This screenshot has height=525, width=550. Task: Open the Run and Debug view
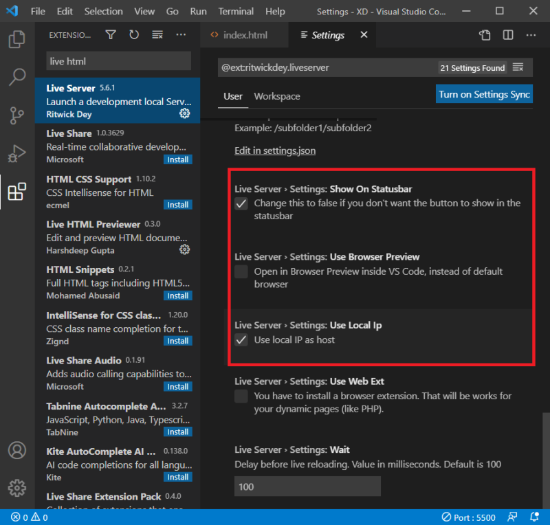17,153
